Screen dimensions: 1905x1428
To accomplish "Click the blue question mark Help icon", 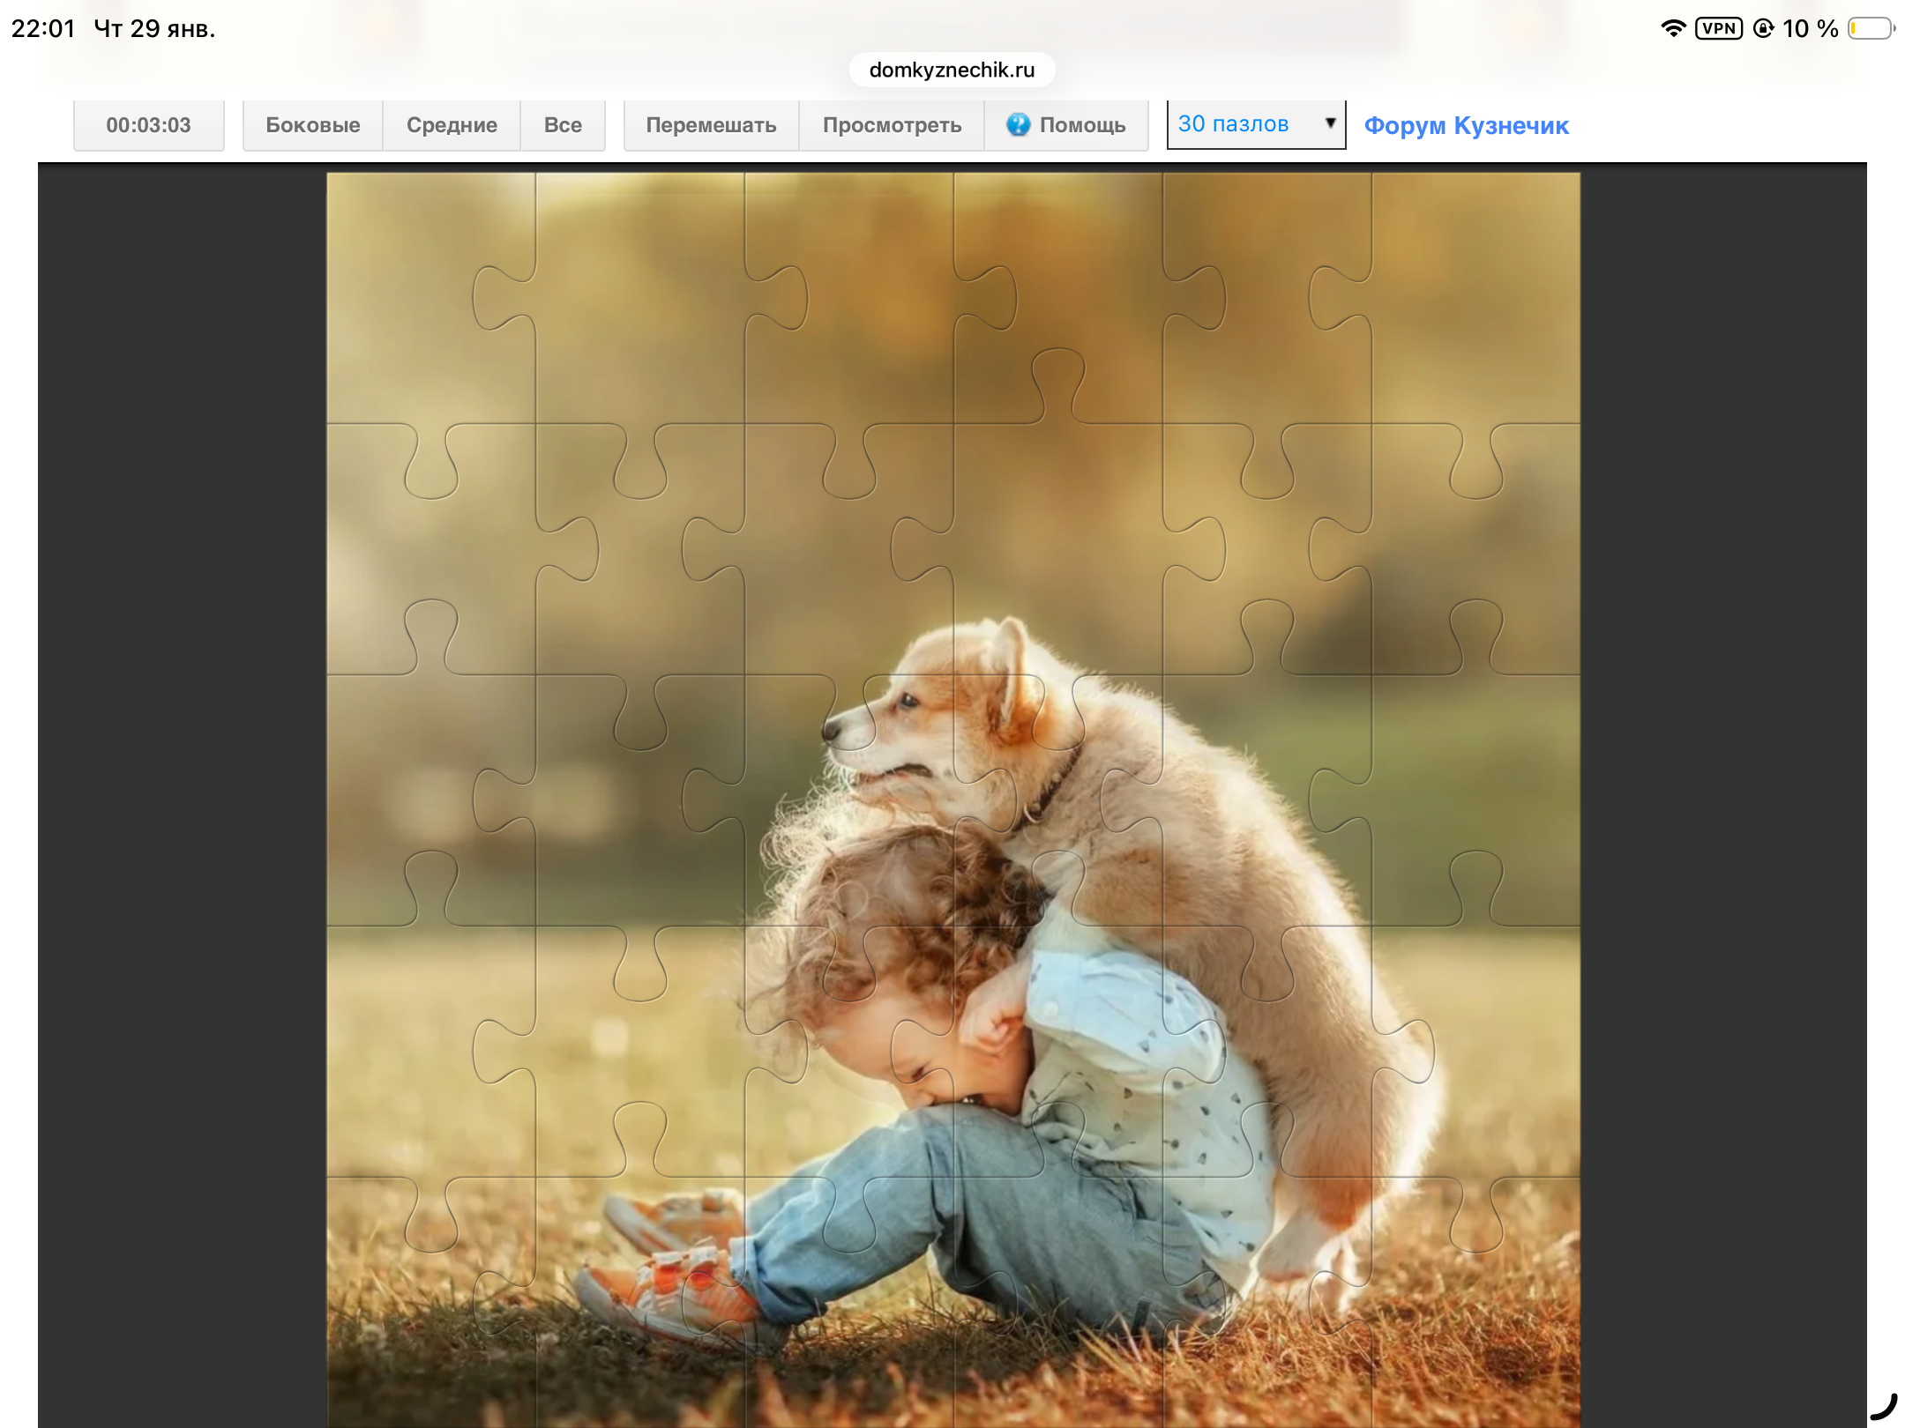I will [1018, 124].
